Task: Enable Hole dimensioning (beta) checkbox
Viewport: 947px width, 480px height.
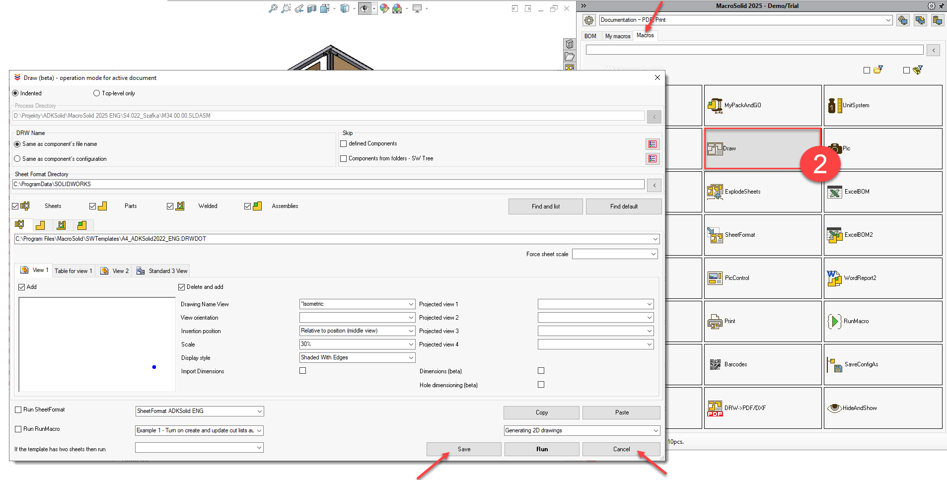Action: (541, 385)
